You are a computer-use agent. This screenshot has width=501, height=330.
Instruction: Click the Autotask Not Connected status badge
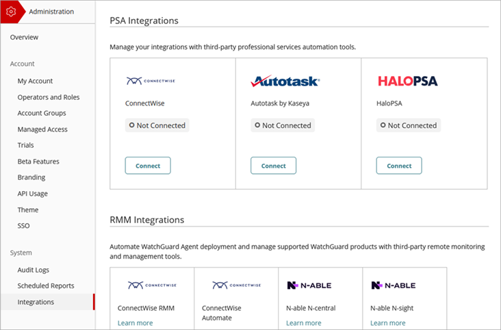[x=283, y=125]
